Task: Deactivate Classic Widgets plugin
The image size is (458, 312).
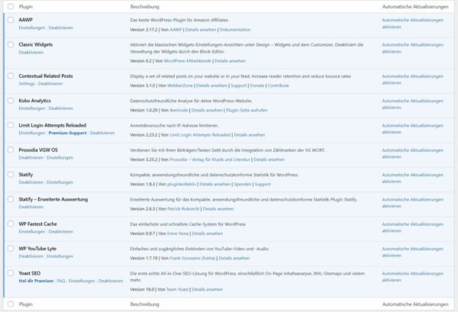Action: point(31,53)
